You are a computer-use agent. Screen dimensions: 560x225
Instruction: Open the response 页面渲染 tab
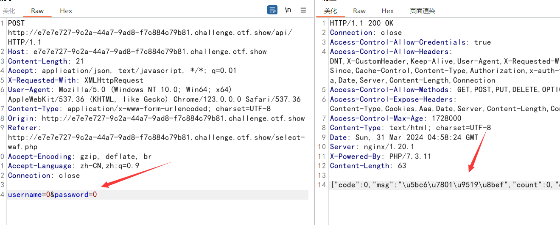(x=422, y=11)
